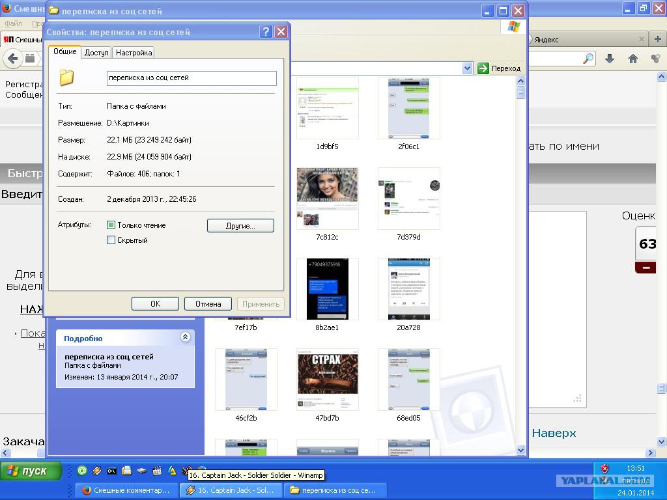The width and height of the screenshot is (667, 500).
Task: Enable the Скрытый checkbox
Action: click(x=111, y=240)
